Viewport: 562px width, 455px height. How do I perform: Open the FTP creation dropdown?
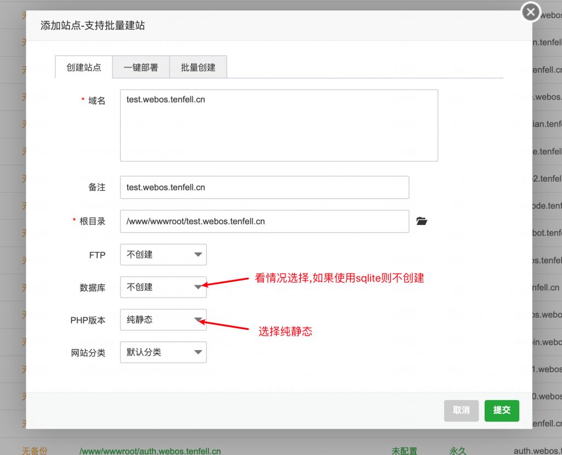pyautogui.click(x=162, y=255)
